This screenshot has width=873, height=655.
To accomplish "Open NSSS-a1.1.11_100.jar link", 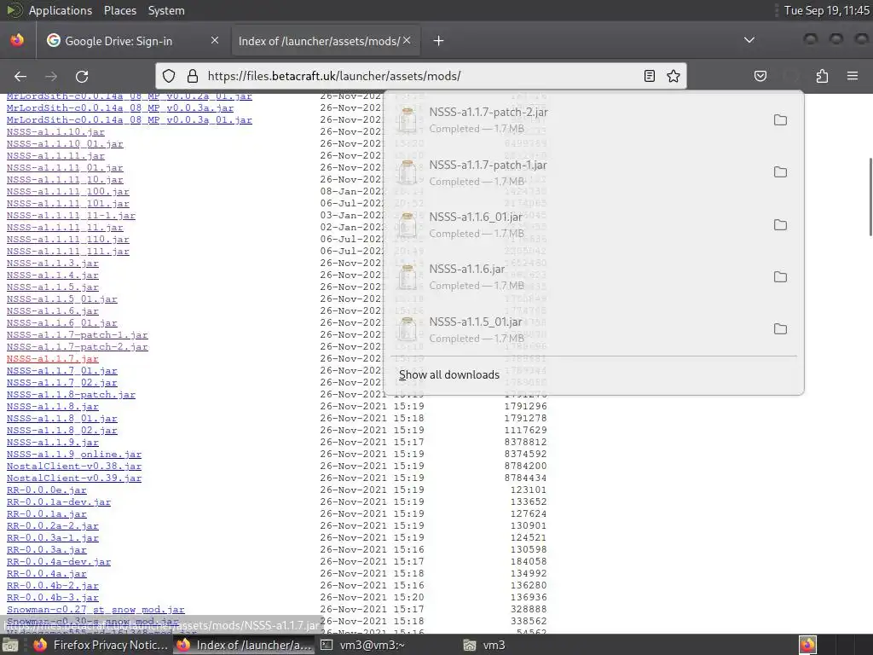I will click(68, 192).
